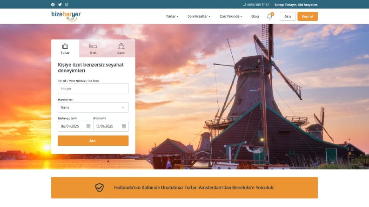
Task: Click the ship icon in Gemi tab
Action: [x=121, y=46]
